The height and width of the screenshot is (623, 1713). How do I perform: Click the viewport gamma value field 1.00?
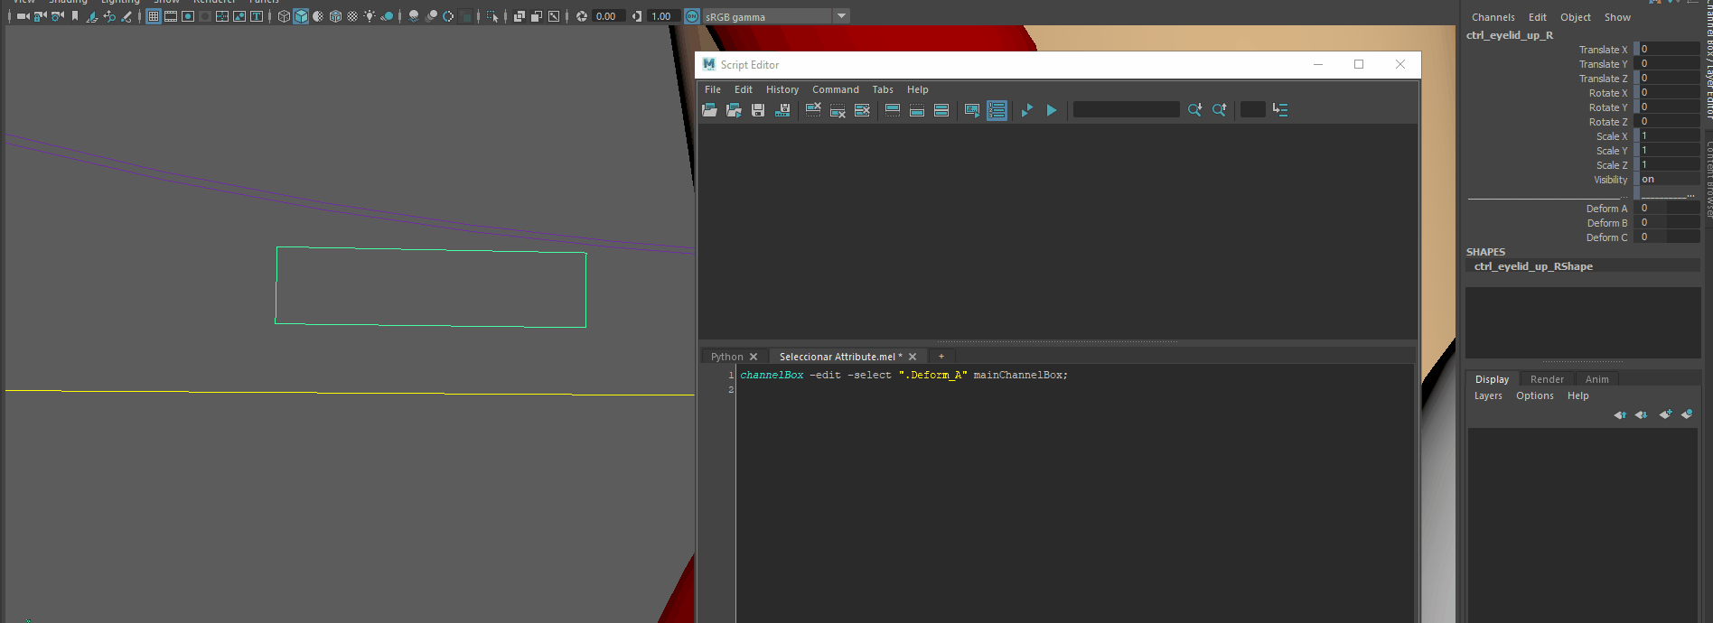coord(661,16)
